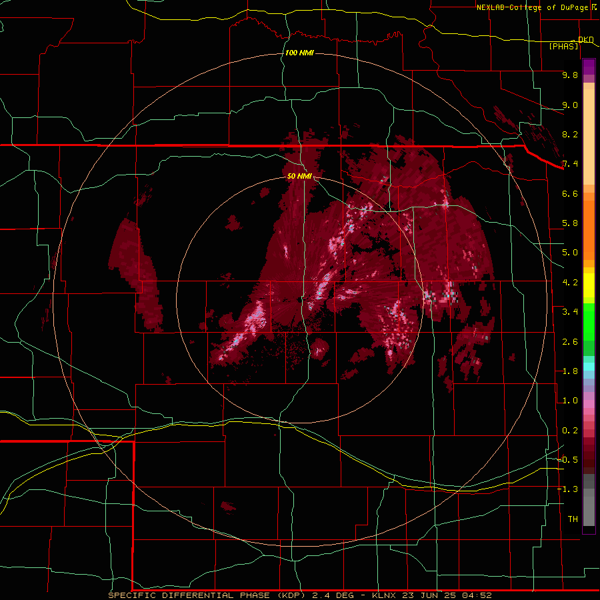Image resolution: width=600 pixels, height=600 pixels.
Task: Click the 100 NMI range ring label
Action: pos(299,53)
